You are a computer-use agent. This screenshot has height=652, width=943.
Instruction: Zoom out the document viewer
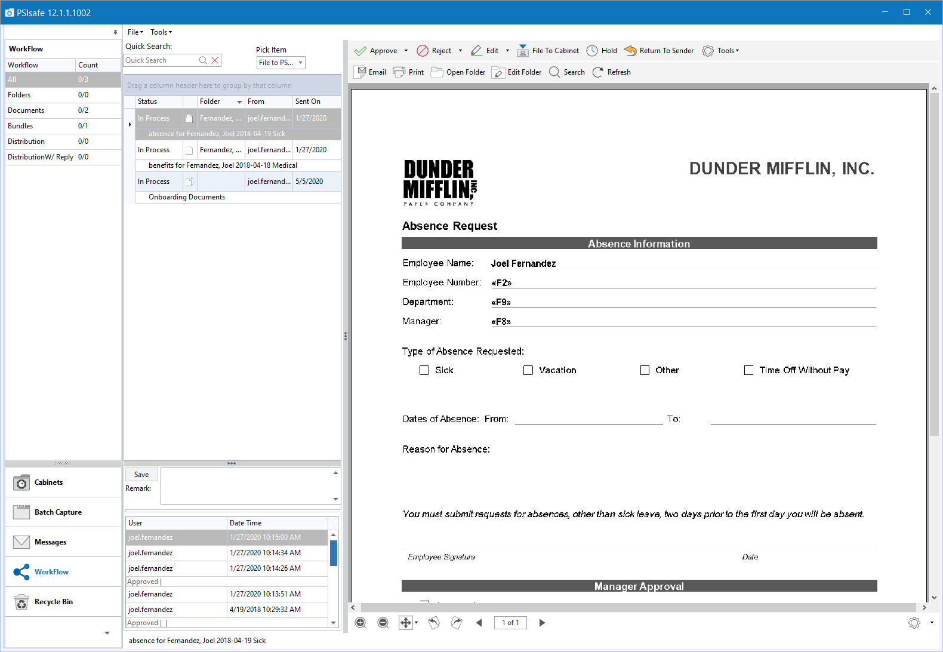point(383,623)
